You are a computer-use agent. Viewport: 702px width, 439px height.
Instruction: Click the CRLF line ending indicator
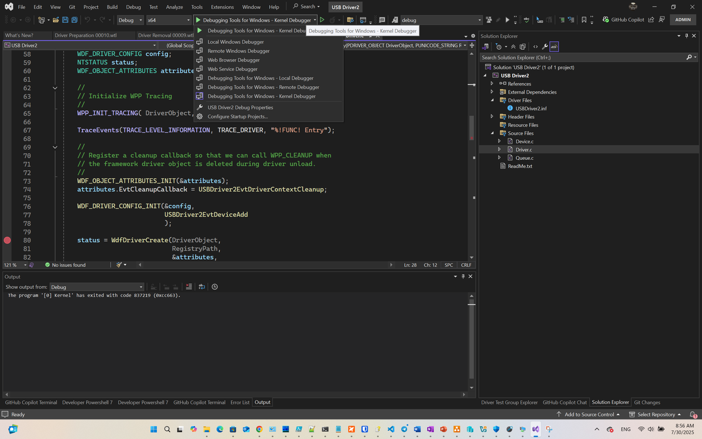(466, 265)
